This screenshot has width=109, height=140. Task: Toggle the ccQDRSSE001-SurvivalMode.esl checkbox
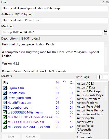coord(5,117)
